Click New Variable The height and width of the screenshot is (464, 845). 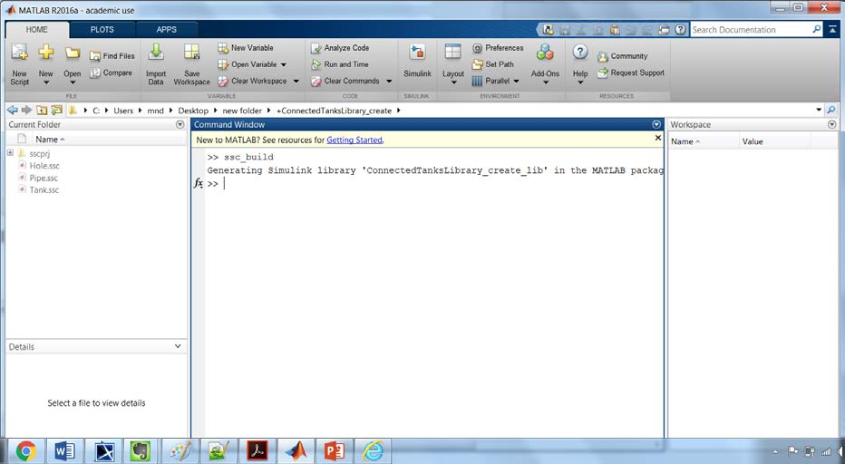tap(246, 48)
